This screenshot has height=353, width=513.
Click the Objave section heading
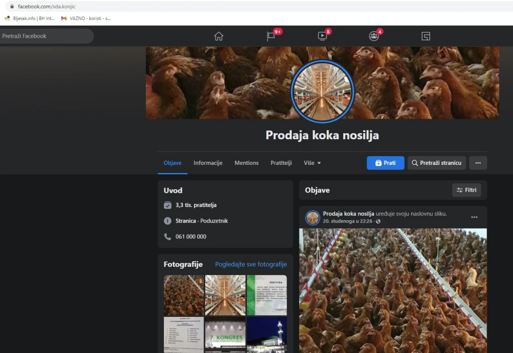click(x=317, y=190)
